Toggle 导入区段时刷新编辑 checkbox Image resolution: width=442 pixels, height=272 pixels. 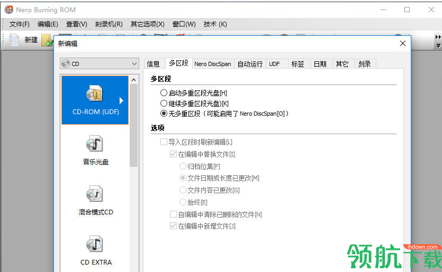164,142
